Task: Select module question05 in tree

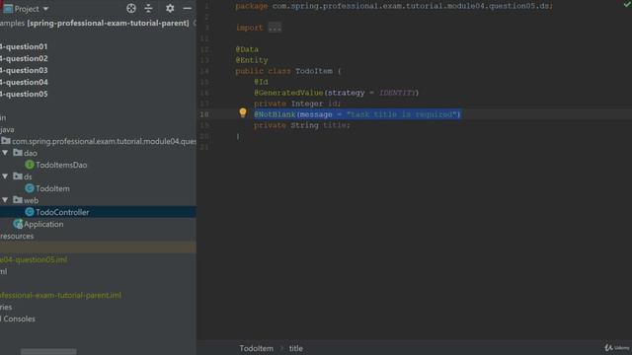Action: click(24, 94)
